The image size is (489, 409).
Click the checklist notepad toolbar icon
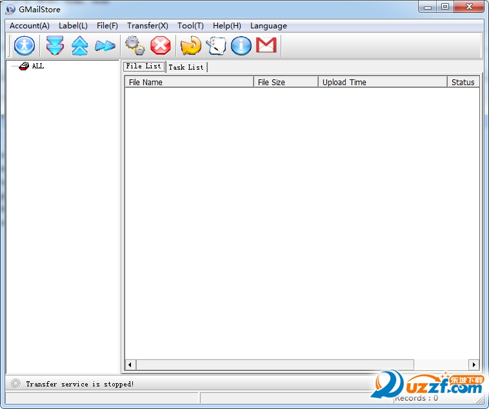coord(216,46)
